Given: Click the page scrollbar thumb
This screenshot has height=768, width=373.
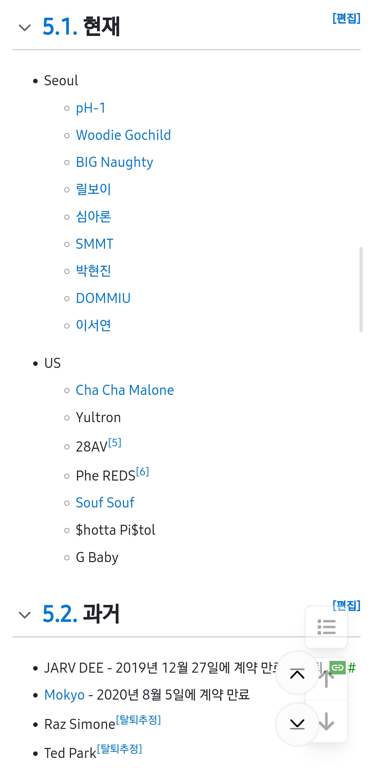Looking at the screenshot, I should pyautogui.click(x=361, y=290).
